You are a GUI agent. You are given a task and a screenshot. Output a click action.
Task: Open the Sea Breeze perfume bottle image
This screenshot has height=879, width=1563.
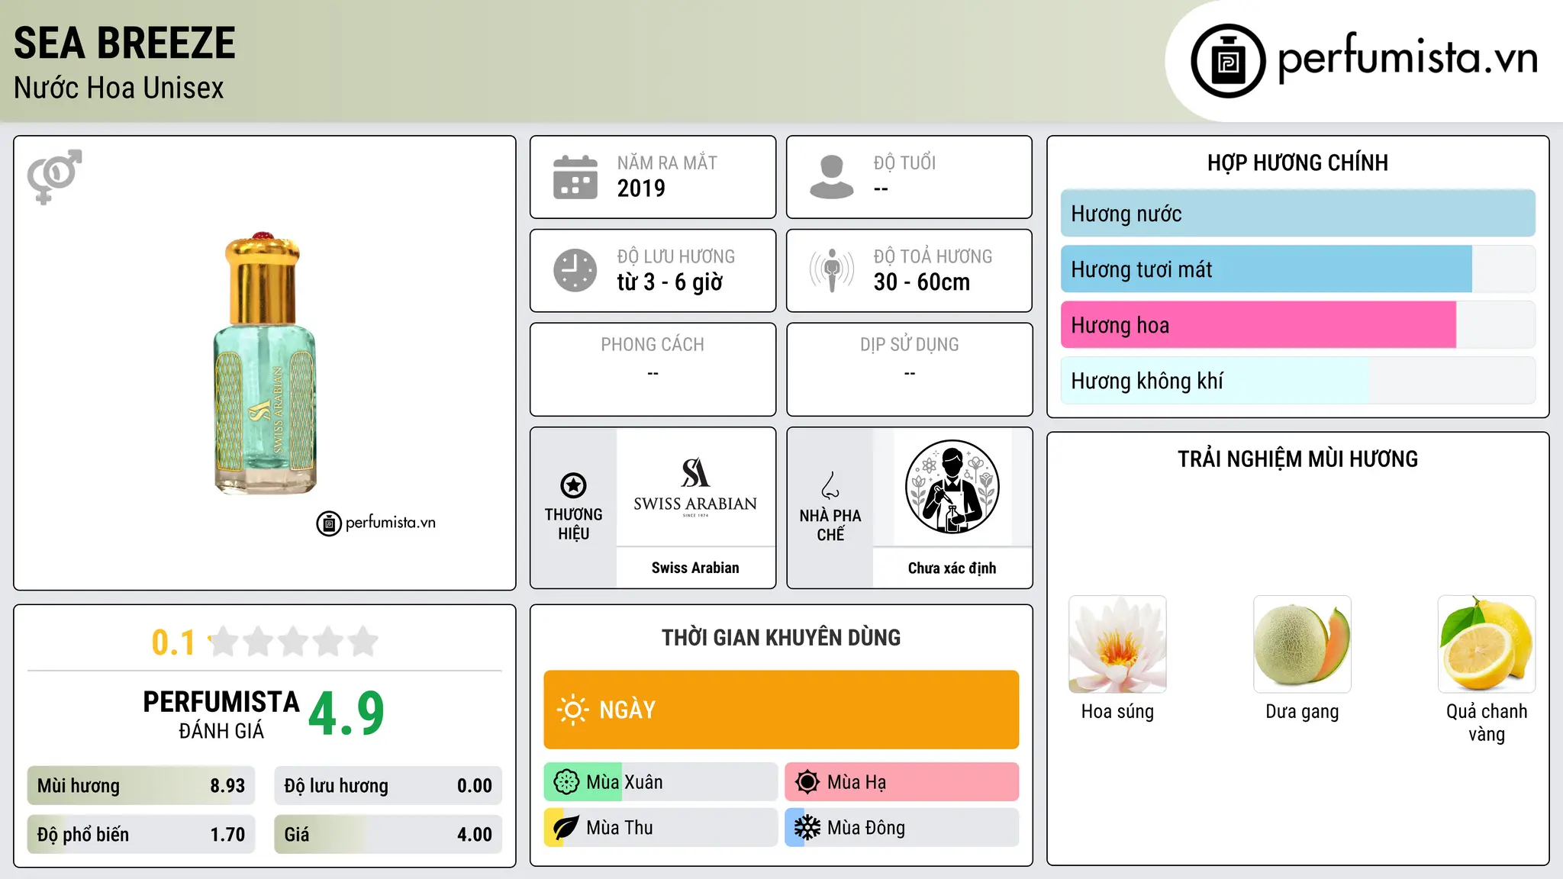pos(265,362)
